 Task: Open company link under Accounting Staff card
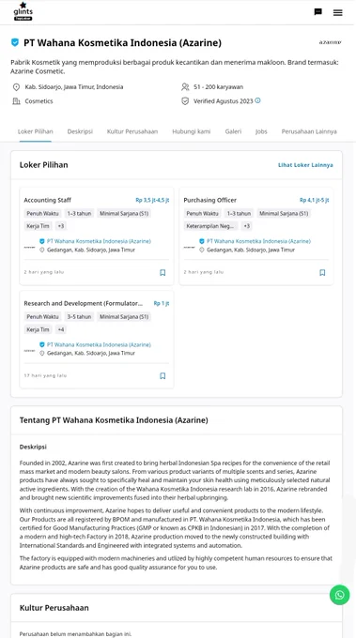[x=99, y=241]
